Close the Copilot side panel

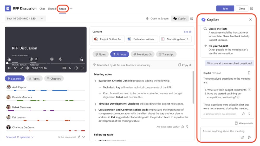250,20
